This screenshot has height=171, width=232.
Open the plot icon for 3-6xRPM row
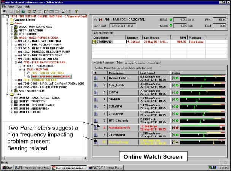[x=96, y=100]
